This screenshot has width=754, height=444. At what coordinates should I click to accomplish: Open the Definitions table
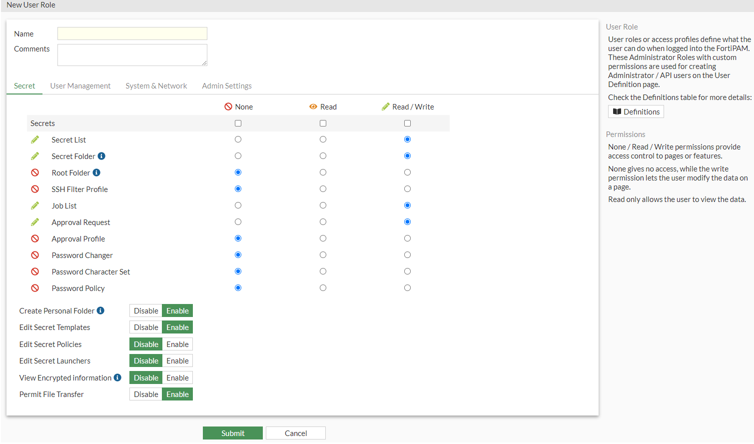636,111
